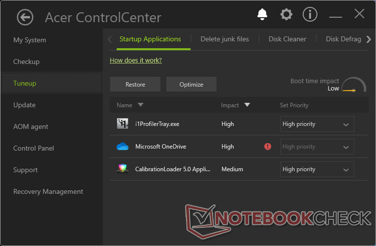This screenshot has height=246, width=376.
Task: Switch to Disk Defrag tab
Action: (343, 39)
